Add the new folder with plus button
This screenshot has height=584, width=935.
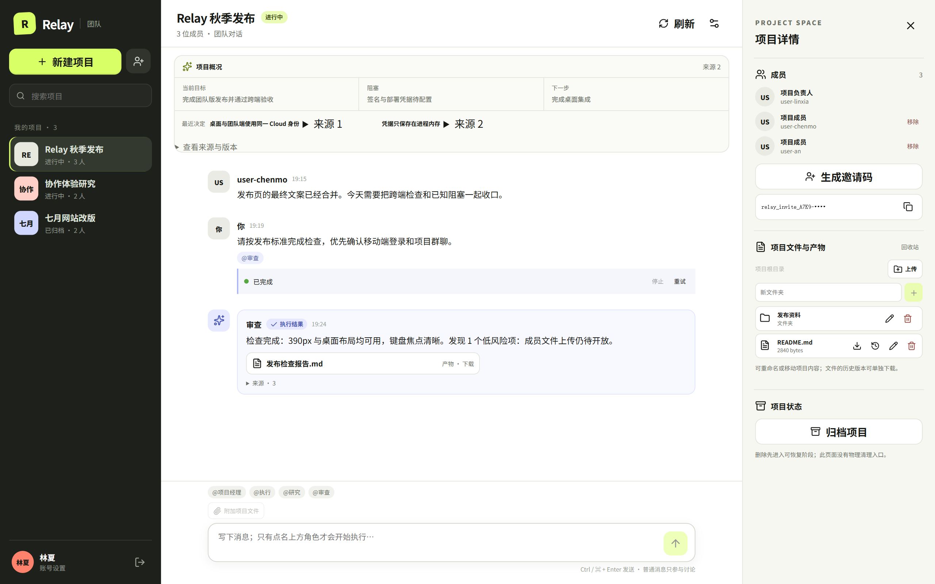click(x=913, y=293)
